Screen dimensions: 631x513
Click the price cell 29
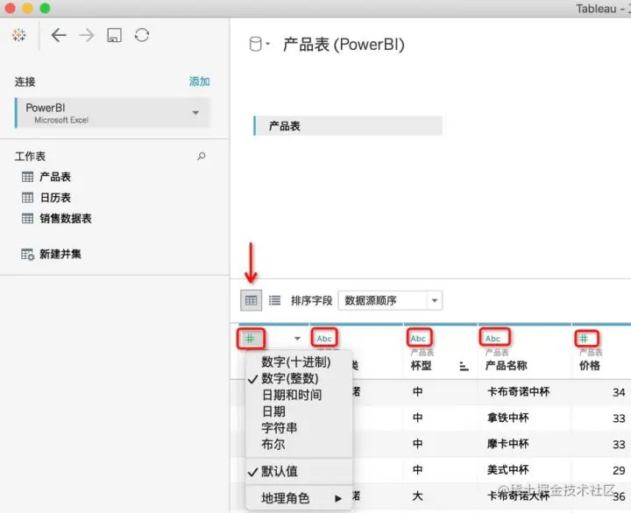click(619, 470)
